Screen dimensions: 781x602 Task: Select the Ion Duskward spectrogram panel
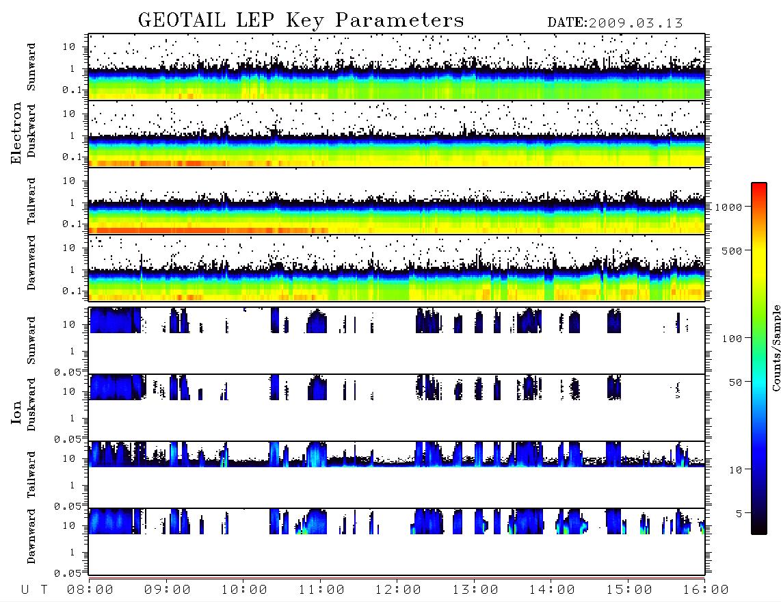tap(397, 407)
